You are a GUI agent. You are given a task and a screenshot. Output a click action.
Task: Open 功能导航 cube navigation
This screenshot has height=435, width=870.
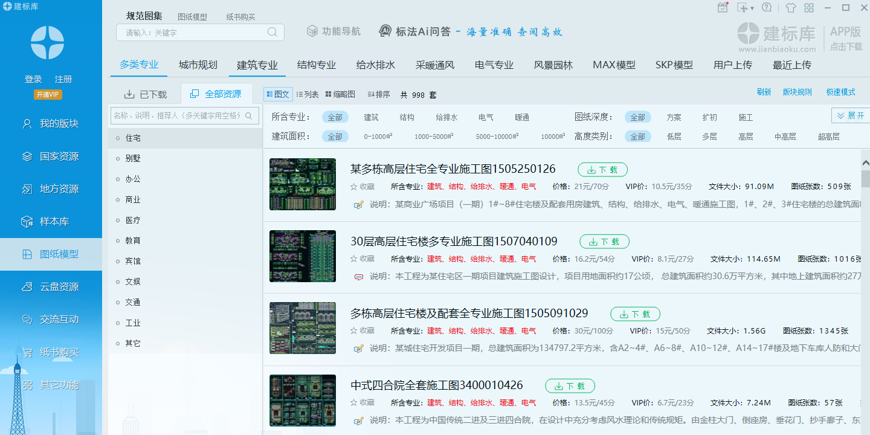[333, 31]
